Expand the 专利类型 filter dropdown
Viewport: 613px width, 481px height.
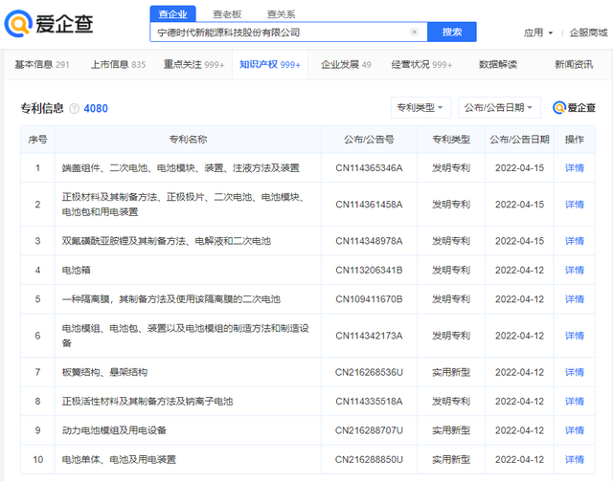(x=420, y=107)
